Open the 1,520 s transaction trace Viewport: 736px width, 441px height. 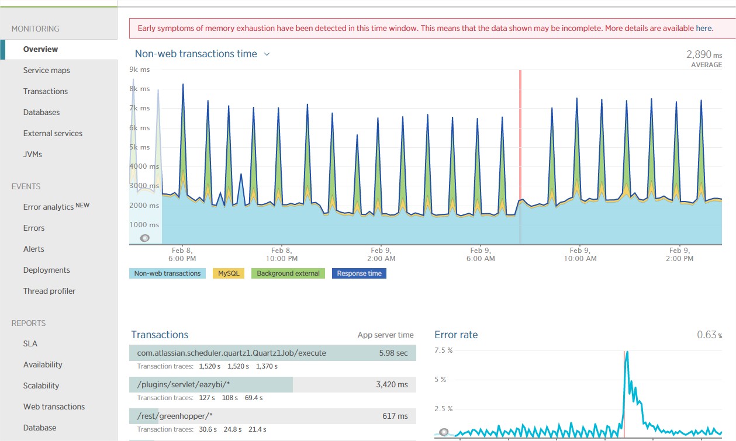[x=209, y=366]
